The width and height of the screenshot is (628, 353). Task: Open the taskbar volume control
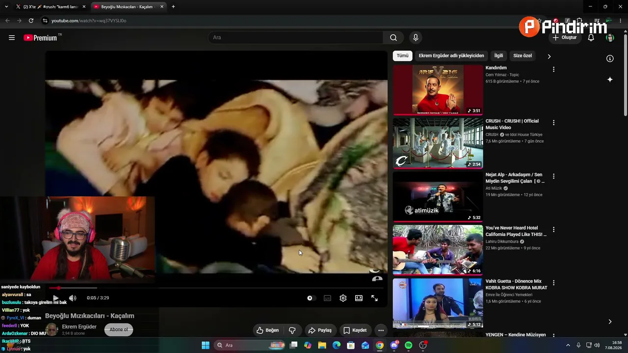click(x=597, y=345)
